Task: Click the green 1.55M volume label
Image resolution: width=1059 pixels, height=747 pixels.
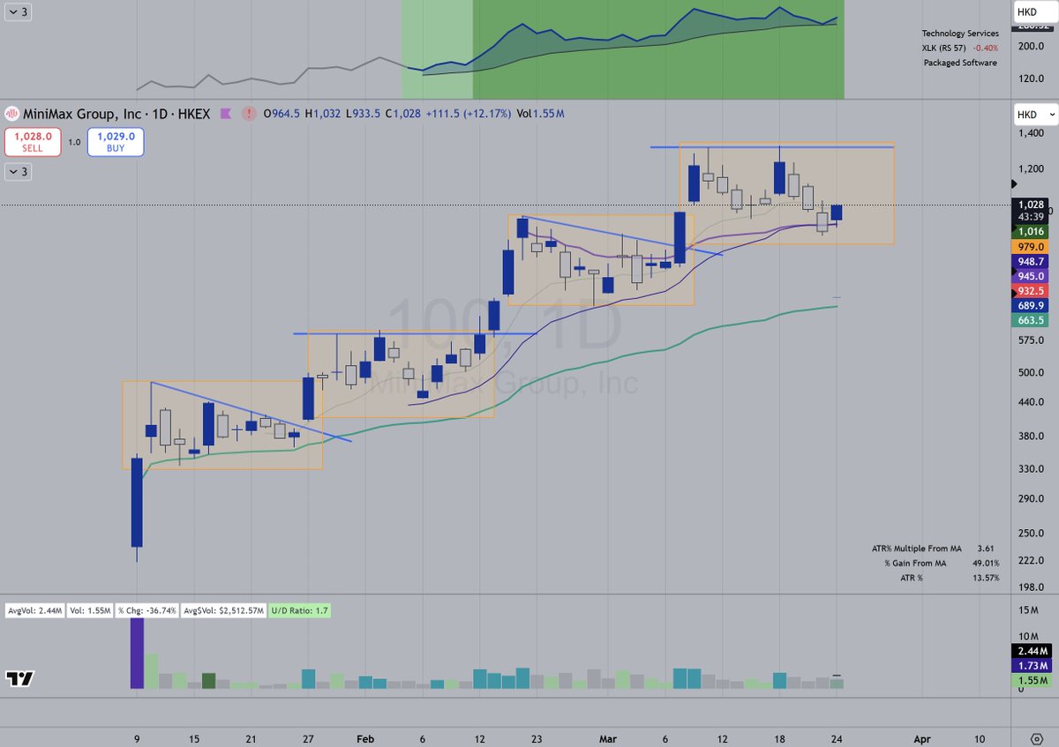Action: click(x=1030, y=680)
